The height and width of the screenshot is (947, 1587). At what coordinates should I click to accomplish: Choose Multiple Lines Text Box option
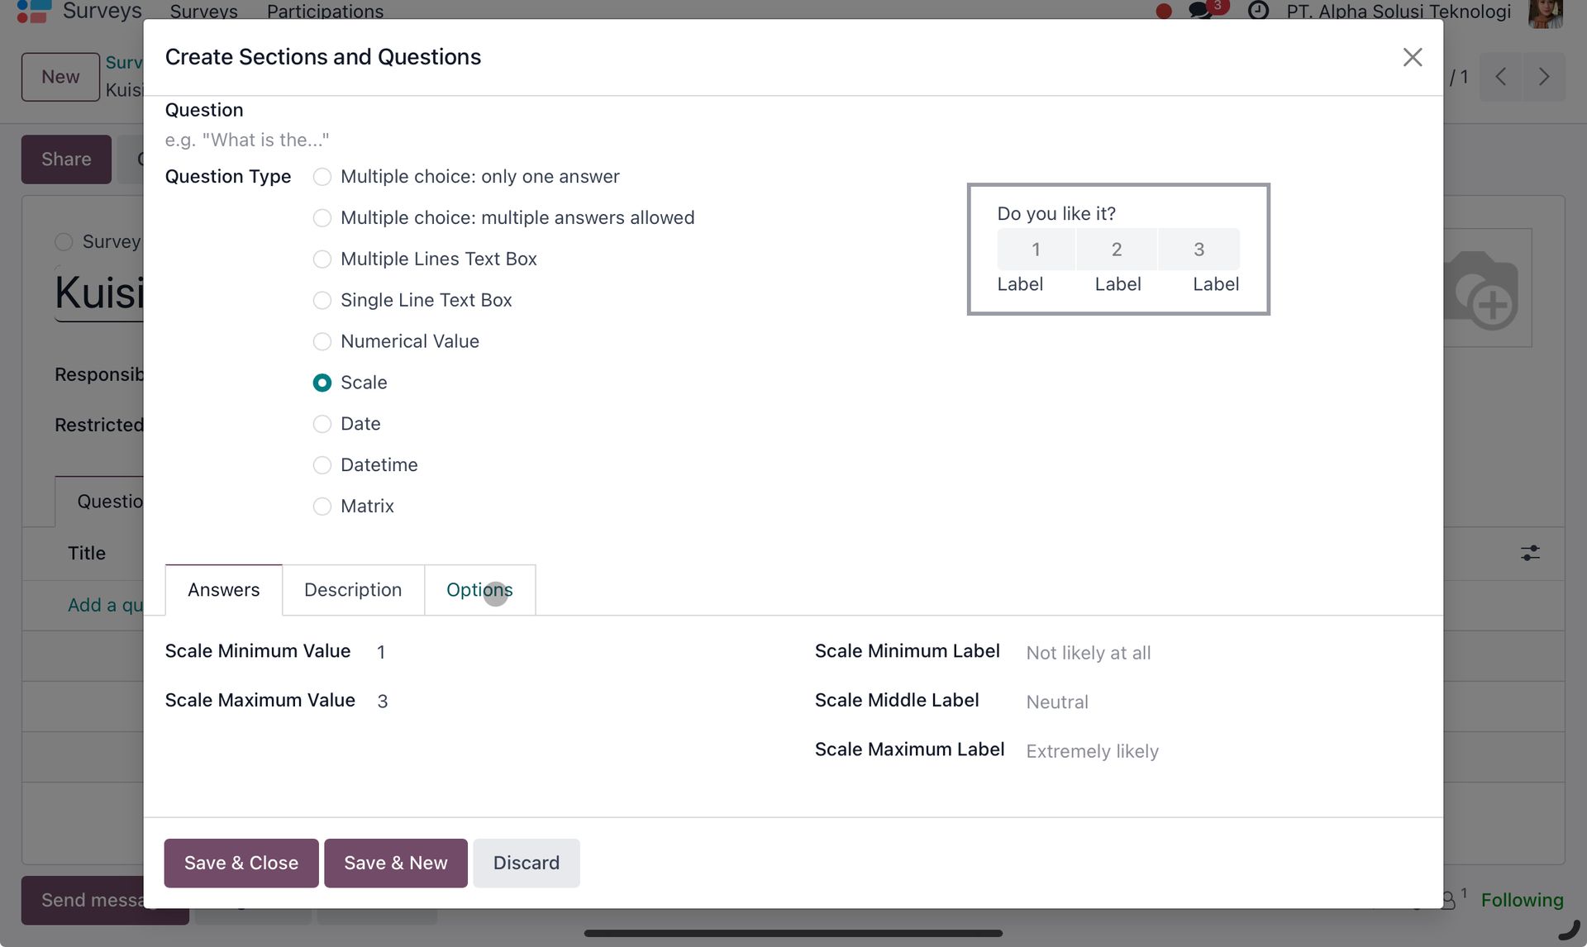(x=322, y=259)
